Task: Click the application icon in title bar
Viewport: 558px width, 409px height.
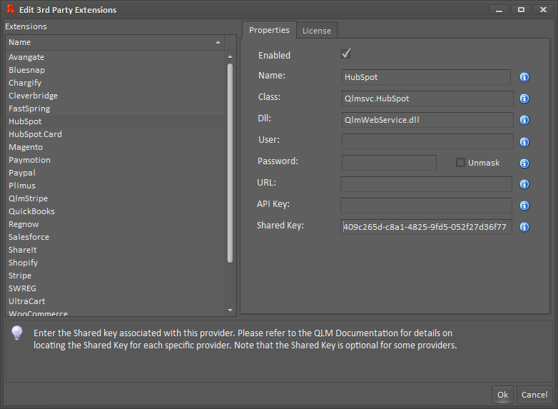Action: pos(10,9)
